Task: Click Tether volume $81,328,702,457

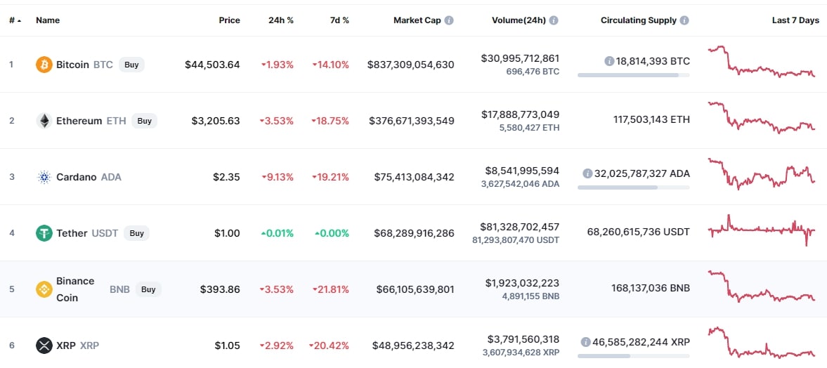Action: pos(520,227)
